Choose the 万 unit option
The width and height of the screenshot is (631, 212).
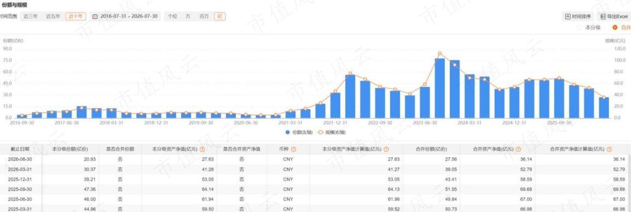coord(188,16)
